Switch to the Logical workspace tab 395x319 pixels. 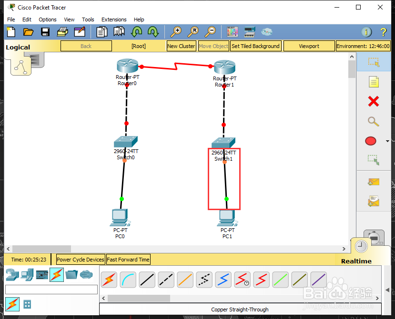point(21,67)
